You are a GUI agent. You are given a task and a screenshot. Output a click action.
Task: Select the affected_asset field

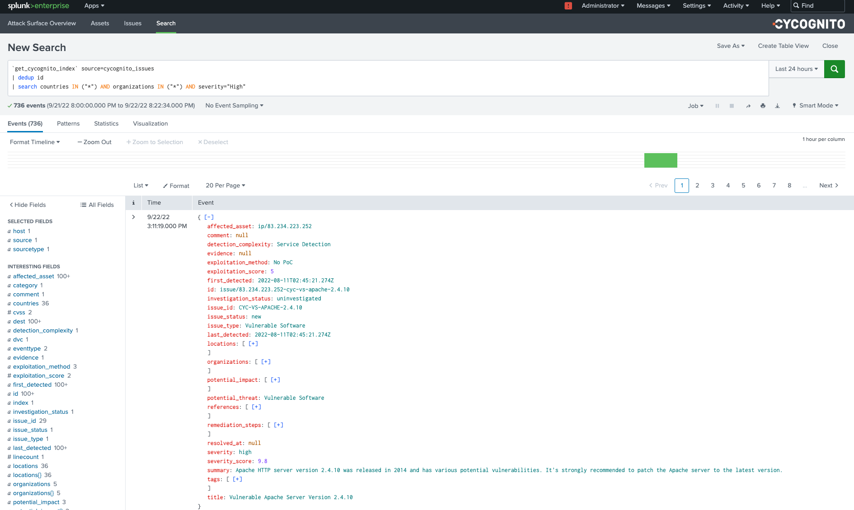tap(33, 276)
